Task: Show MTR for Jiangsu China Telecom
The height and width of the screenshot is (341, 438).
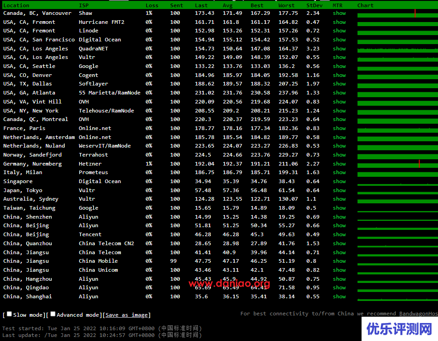Action: [339, 252]
